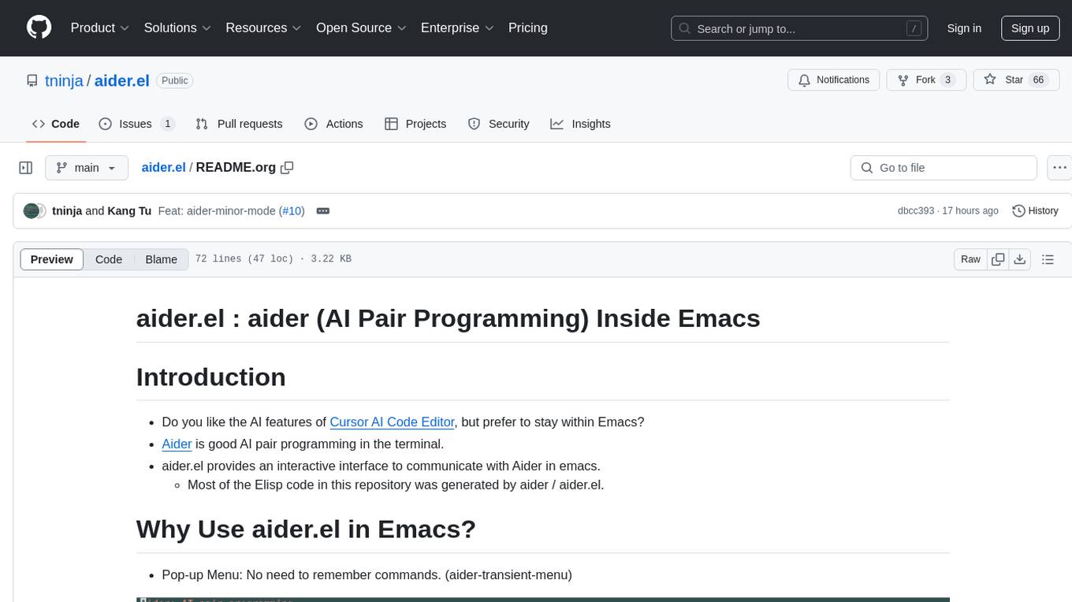Select the Blame view
The height and width of the screenshot is (602, 1072).
pos(161,259)
